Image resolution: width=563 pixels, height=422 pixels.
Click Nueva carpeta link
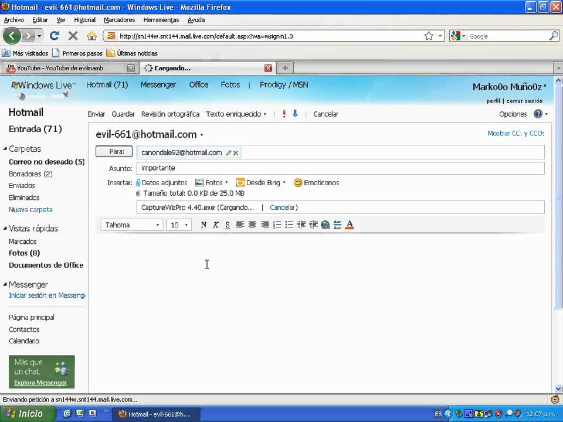tap(30, 210)
